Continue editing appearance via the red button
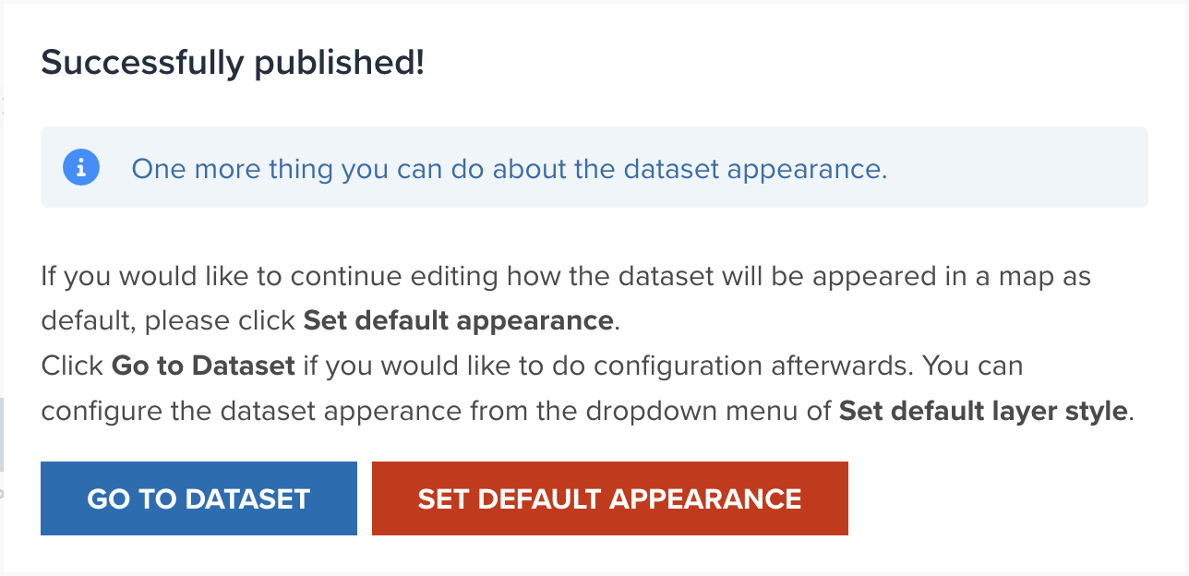Screen dimensions: 1189x576 point(609,498)
